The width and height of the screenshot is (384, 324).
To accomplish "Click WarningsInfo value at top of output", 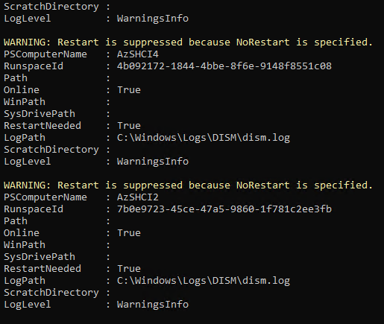I will tap(153, 19).
